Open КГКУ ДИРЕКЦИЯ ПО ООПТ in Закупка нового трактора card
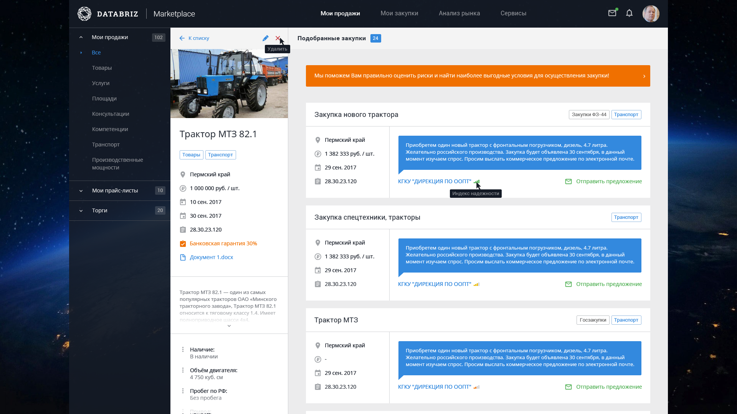 (435, 181)
